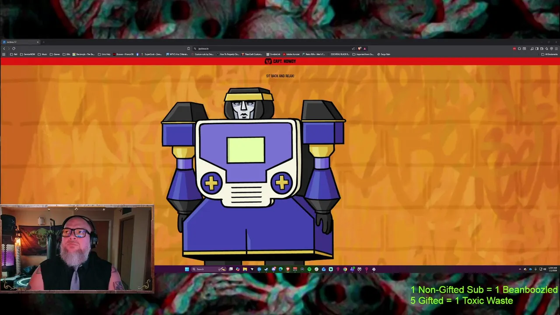Open the ServiceNOW bookmark folder
560x315 pixels.
coord(28,54)
